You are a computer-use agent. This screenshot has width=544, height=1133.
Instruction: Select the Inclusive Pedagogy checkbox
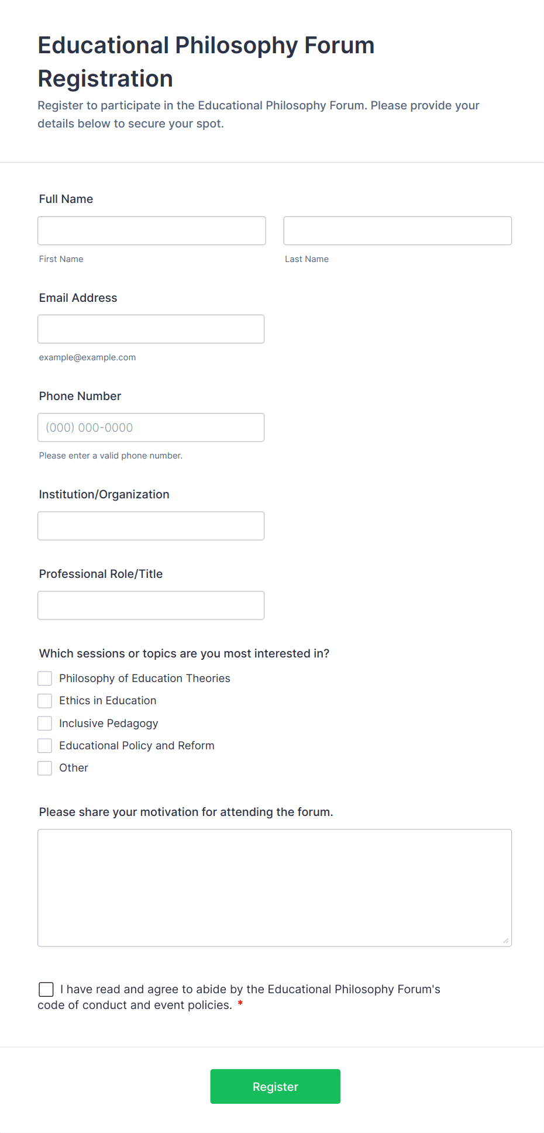(x=45, y=723)
